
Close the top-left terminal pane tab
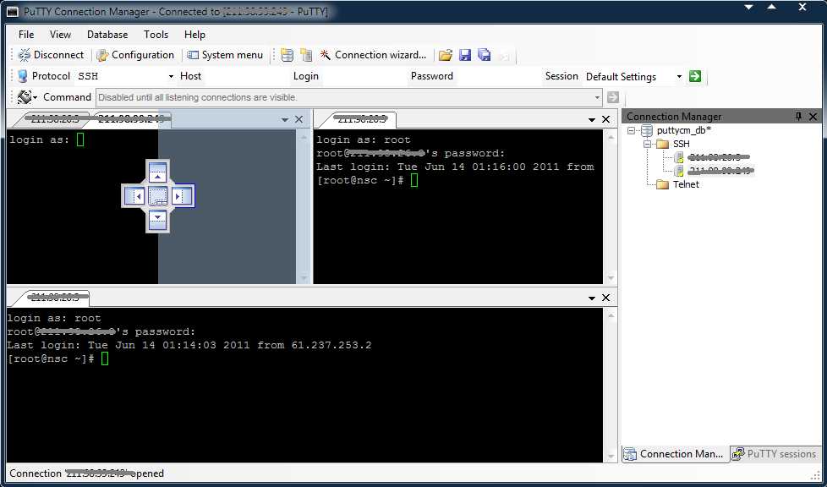(299, 119)
